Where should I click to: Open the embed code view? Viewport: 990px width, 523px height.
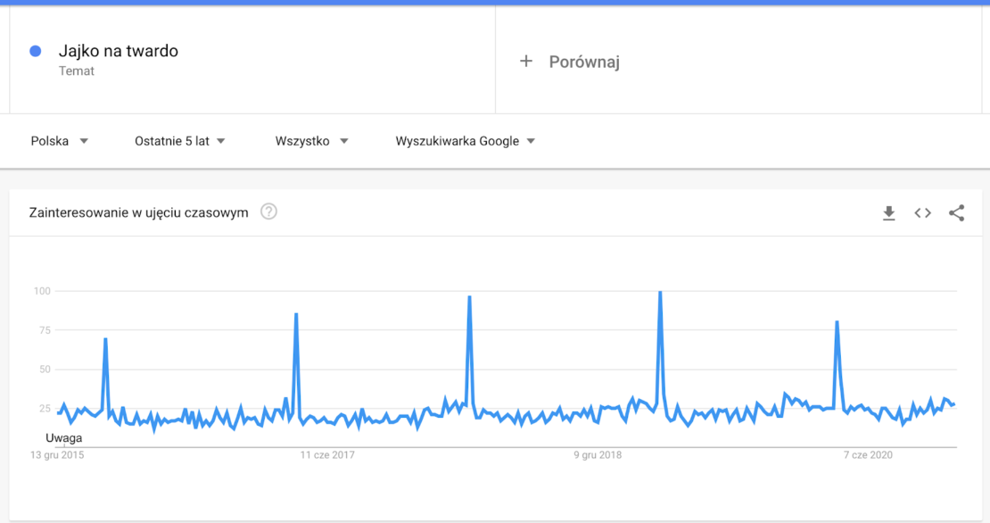(922, 213)
